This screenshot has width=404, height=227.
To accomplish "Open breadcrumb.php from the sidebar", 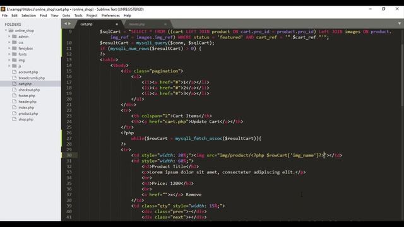I will [x=32, y=78].
